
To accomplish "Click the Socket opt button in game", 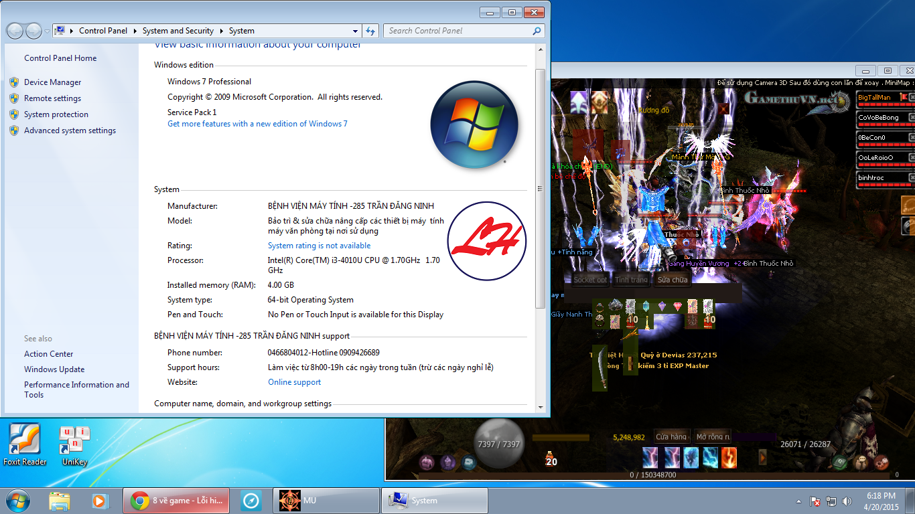I will pyautogui.click(x=590, y=280).
